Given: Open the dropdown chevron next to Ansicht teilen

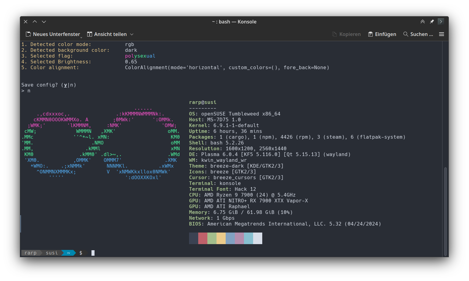Looking at the screenshot, I should coord(132,34).
